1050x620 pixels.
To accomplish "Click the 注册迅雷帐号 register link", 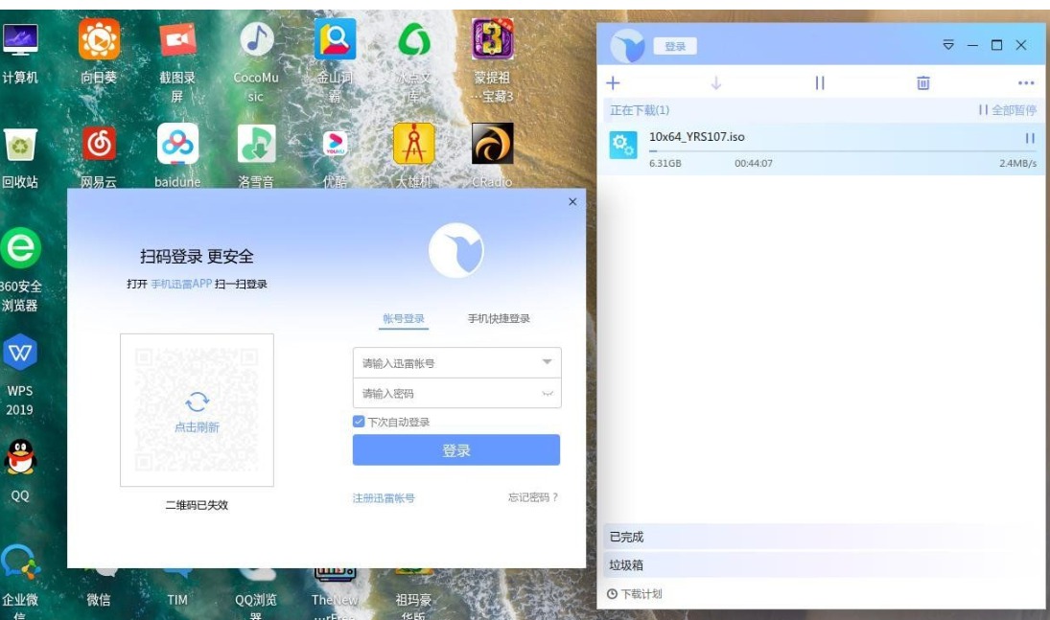I will pyautogui.click(x=384, y=498).
